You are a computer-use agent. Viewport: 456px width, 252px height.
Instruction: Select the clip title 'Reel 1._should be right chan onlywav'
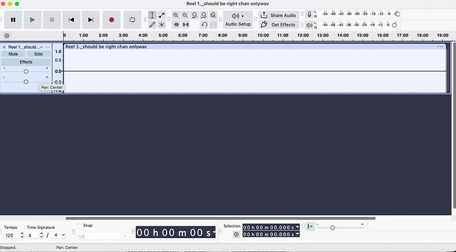(106, 46)
